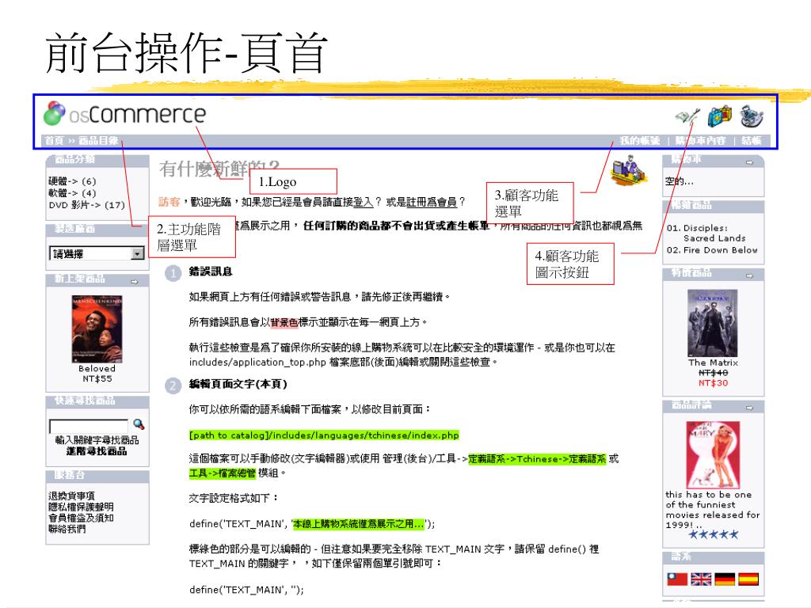Click the 登入 login link
This screenshot has width=811, height=608.
[x=363, y=202]
